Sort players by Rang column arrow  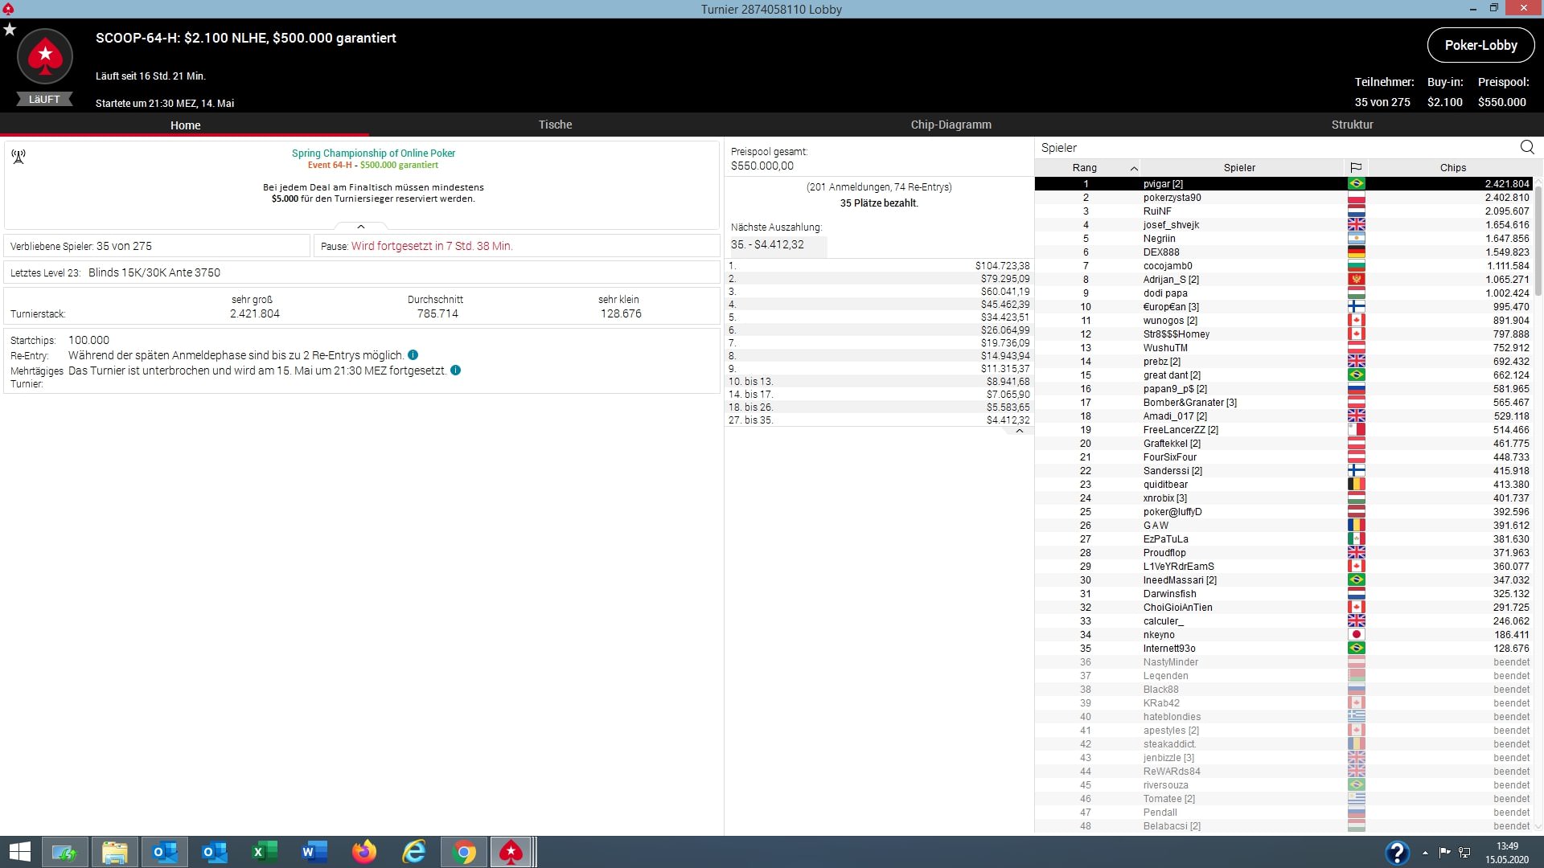(1134, 168)
